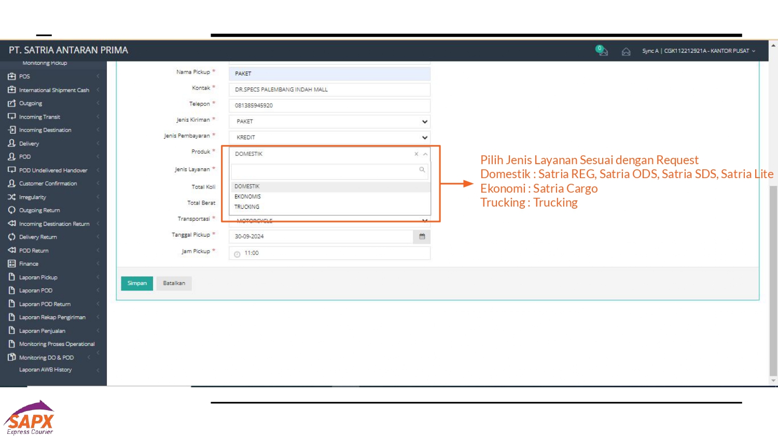Click the Laporan POD Return icon
The width and height of the screenshot is (778, 437).
click(11, 304)
